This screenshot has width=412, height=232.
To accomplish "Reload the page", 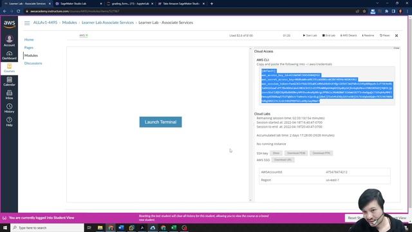I will [x=19, y=12].
